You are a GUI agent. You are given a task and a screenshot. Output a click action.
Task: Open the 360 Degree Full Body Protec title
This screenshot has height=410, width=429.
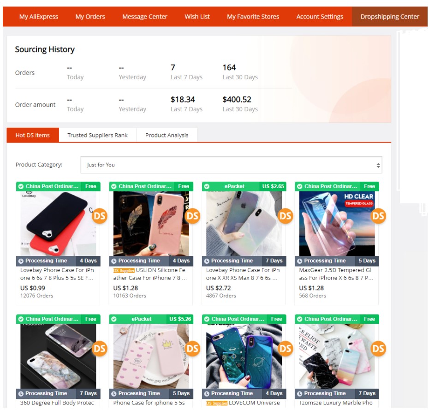coord(57,403)
